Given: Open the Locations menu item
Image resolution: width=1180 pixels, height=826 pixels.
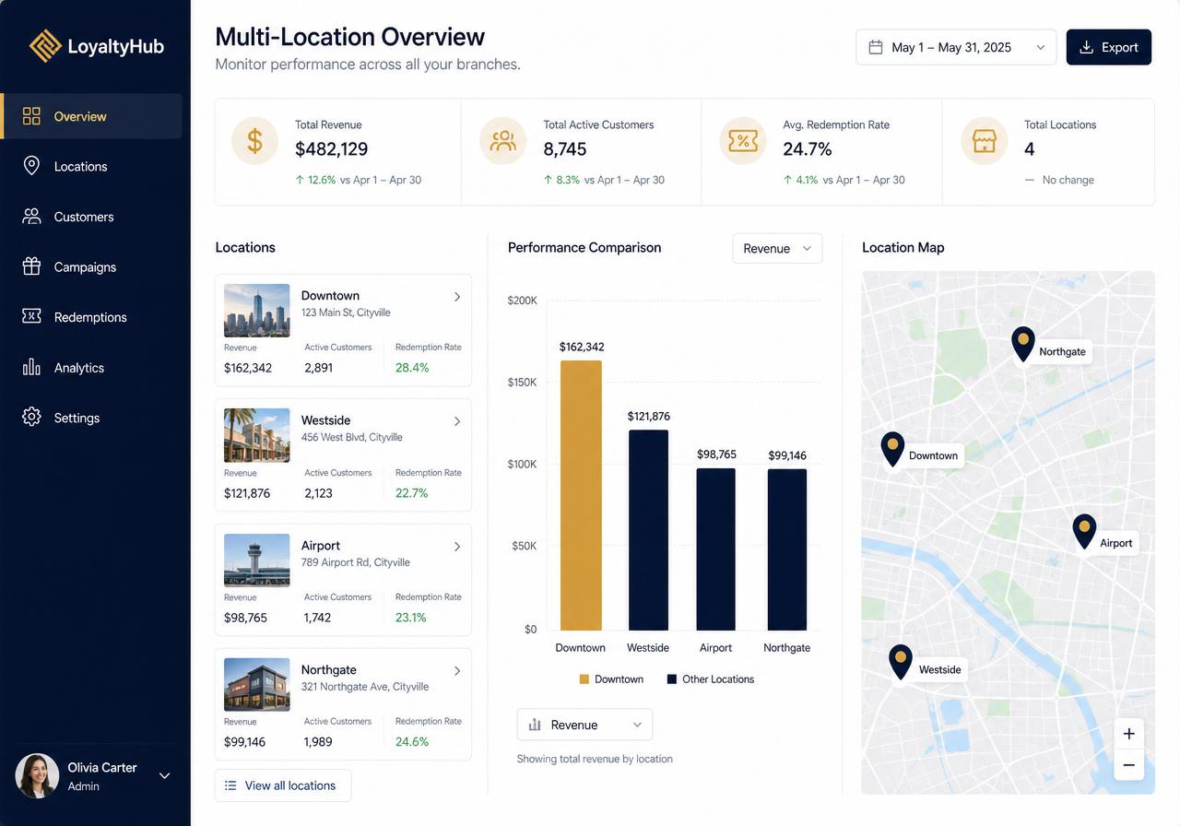Looking at the screenshot, I should tap(92, 166).
